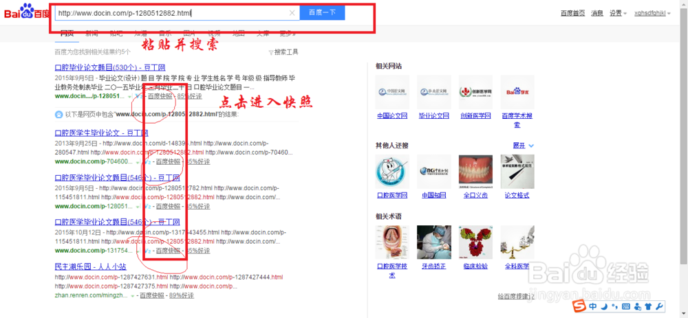This screenshot has width=688, height=318.
Task: Click the vertical scrollbar thumb
Action: pyautogui.click(x=685, y=136)
